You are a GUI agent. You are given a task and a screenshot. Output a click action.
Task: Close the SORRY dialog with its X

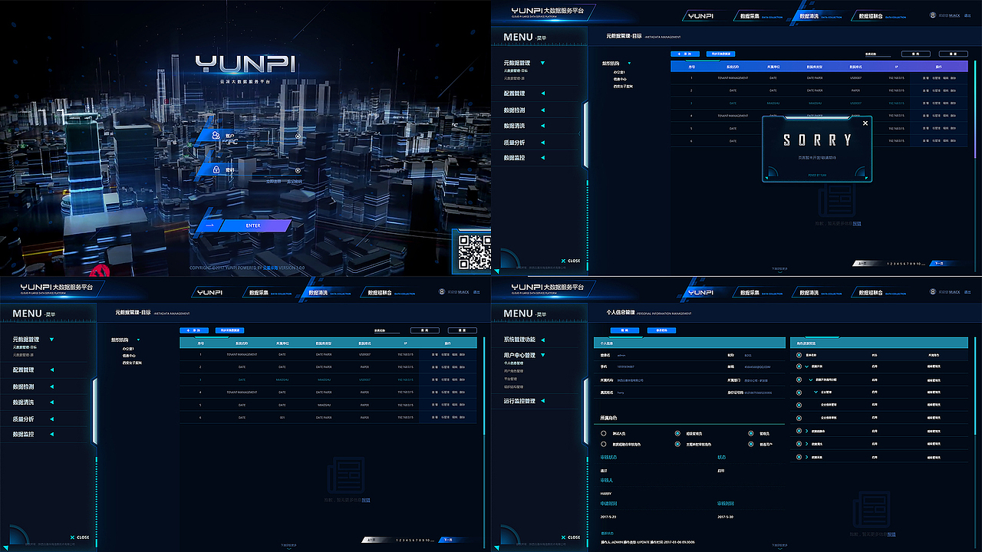tap(866, 123)
